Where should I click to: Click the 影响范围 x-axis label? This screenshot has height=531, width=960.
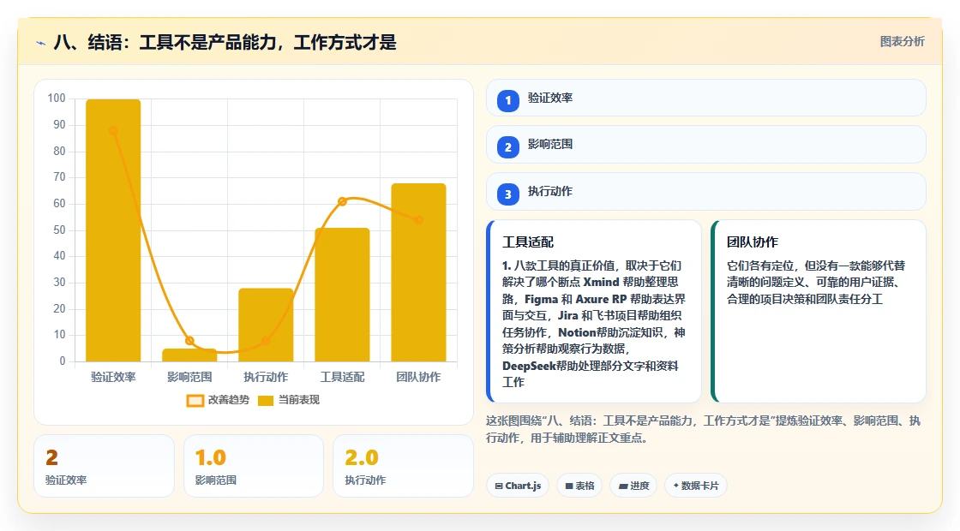point(189,378)
